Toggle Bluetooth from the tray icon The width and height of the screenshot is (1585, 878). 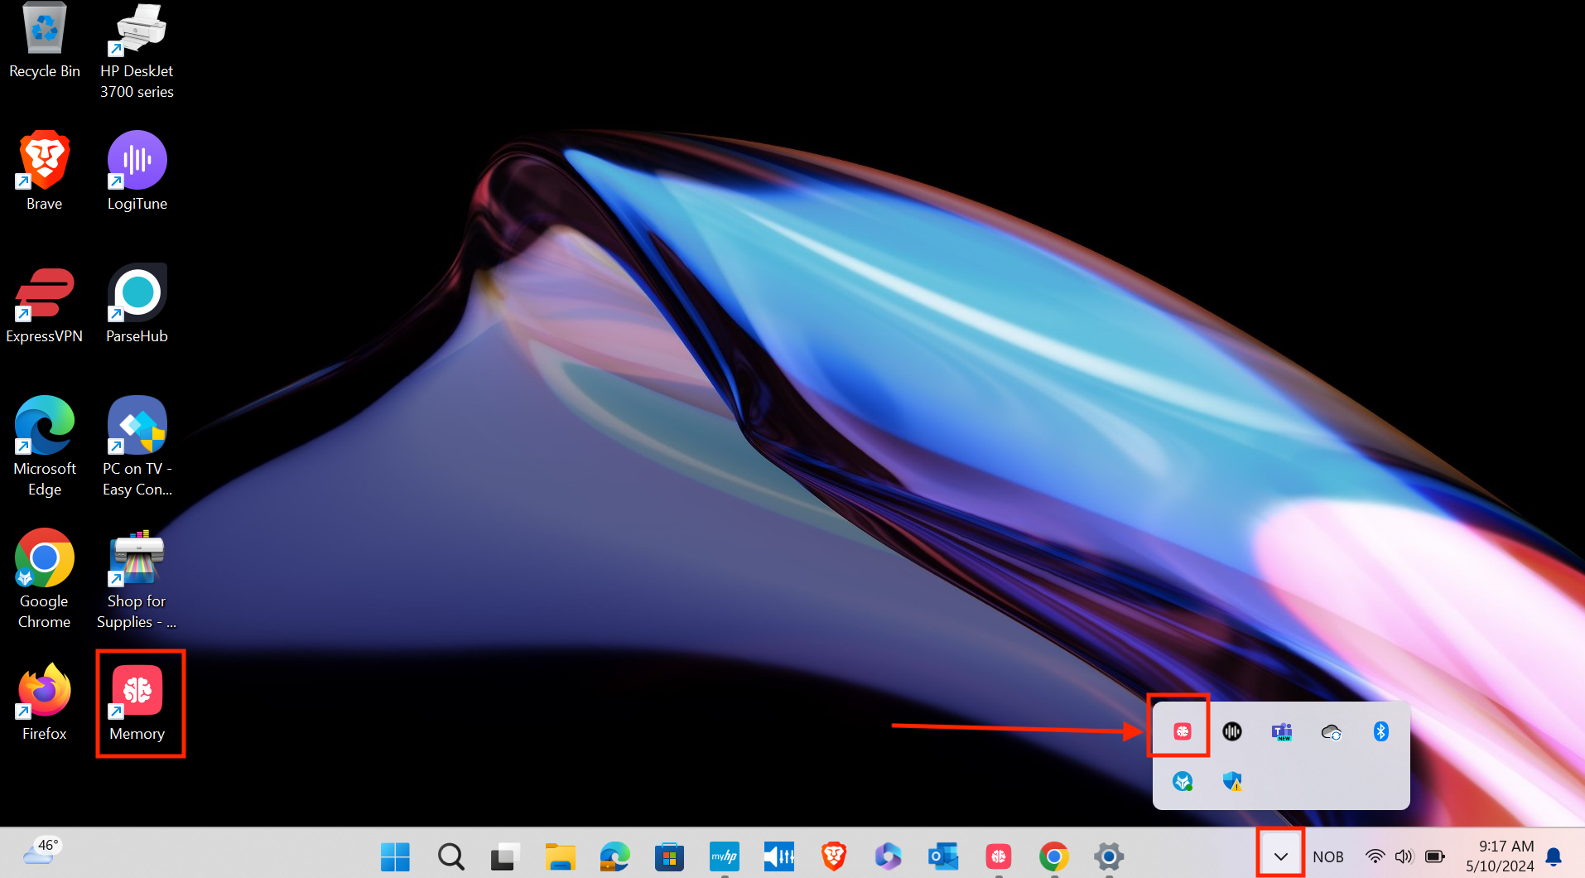1380,731
